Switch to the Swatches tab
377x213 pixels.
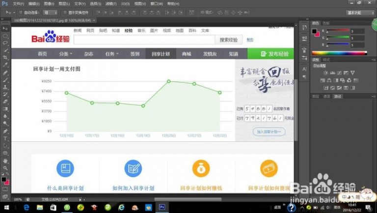point(326,23)
